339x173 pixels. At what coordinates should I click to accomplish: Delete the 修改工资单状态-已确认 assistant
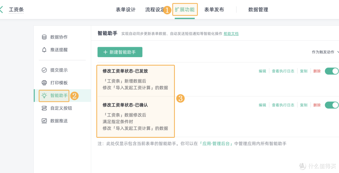point(317,105)
